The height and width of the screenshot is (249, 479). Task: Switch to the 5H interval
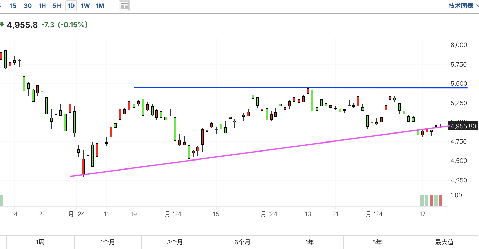coord(56,6)
